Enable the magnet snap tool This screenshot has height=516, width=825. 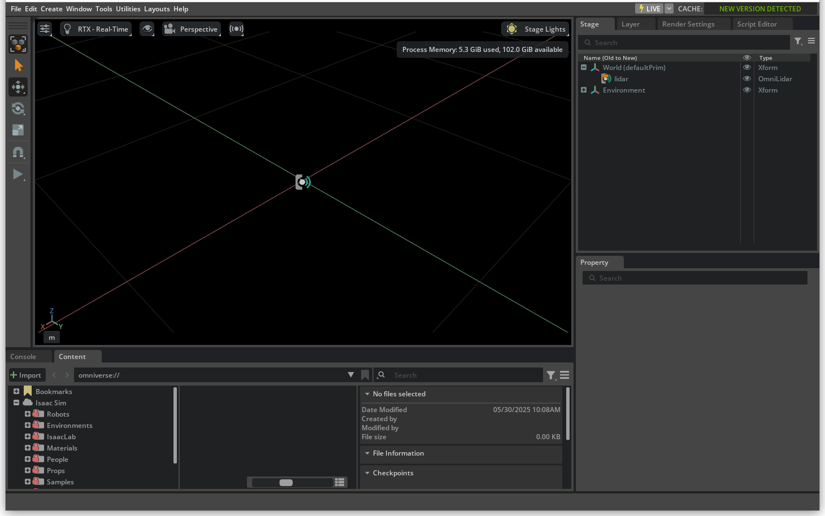[x=18, y=152]
